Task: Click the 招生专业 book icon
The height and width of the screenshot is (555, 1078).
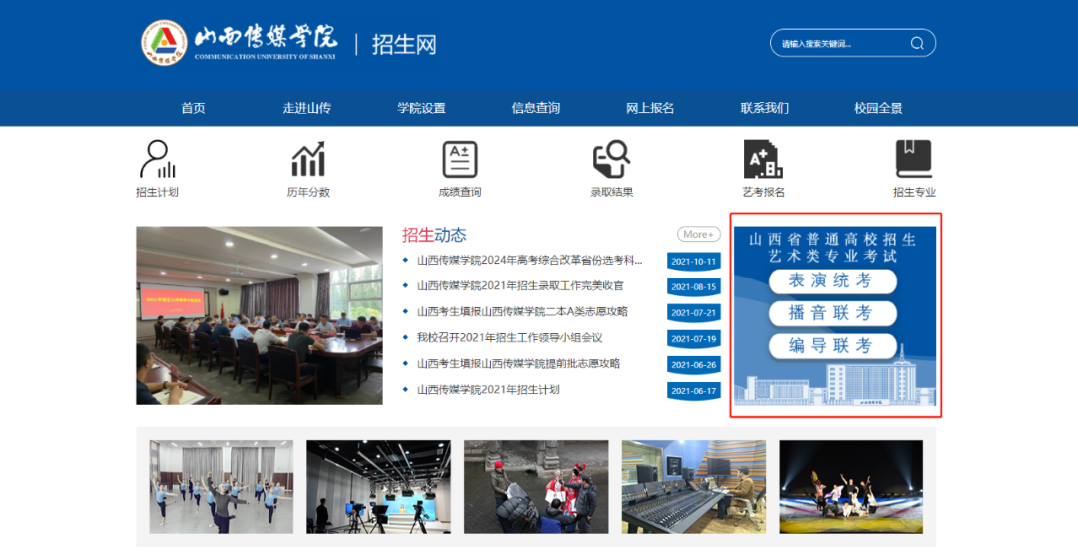Action: click(913, 160)
